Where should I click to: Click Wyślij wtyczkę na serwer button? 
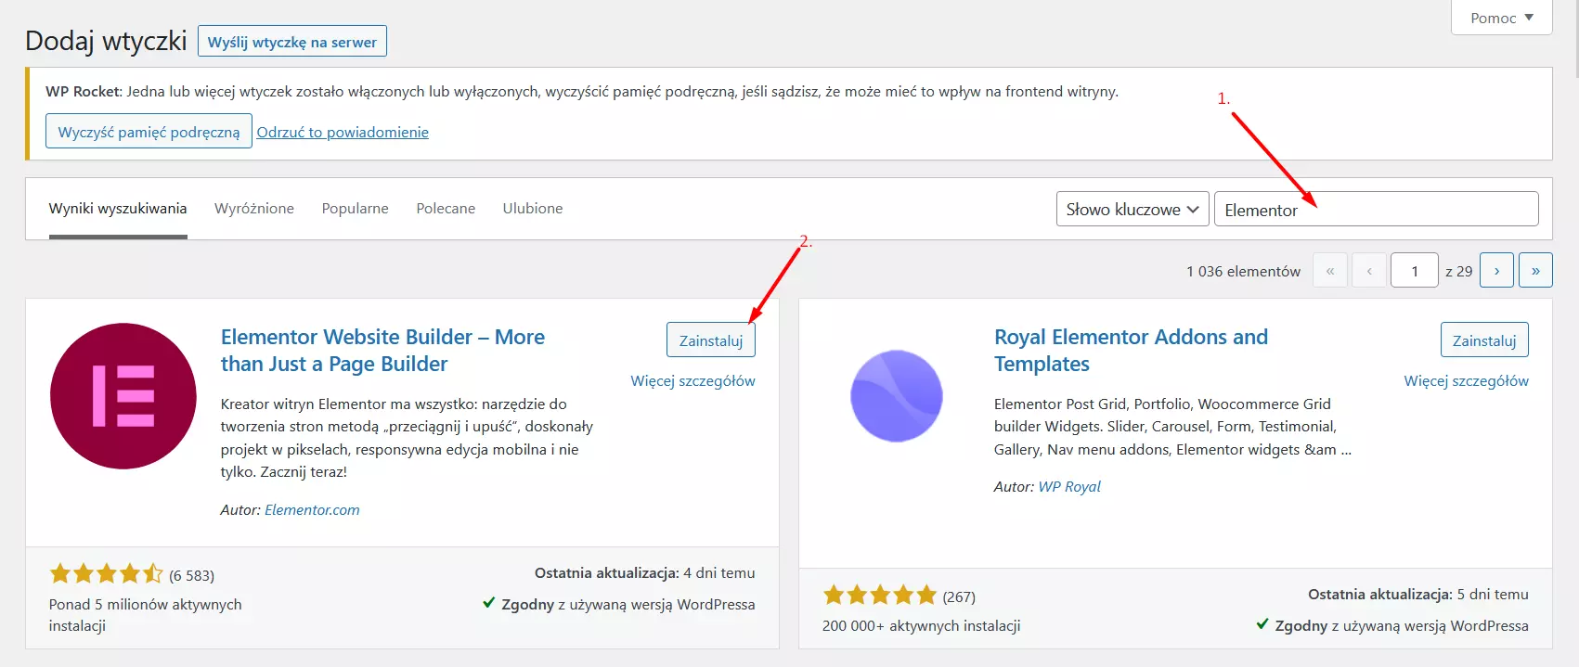[x=292, y=42]
